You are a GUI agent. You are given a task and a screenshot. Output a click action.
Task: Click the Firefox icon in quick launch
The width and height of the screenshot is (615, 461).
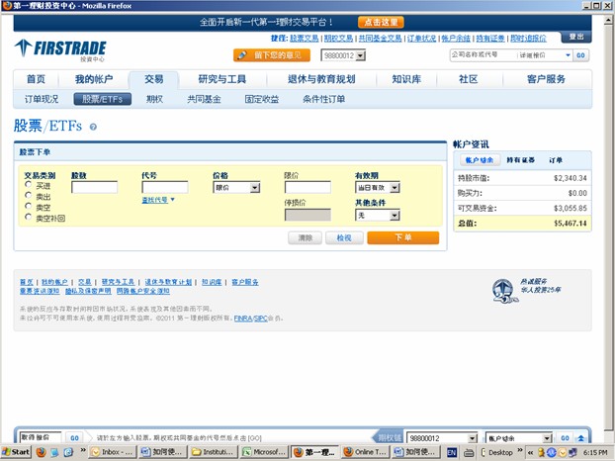[x=42, y=452]
